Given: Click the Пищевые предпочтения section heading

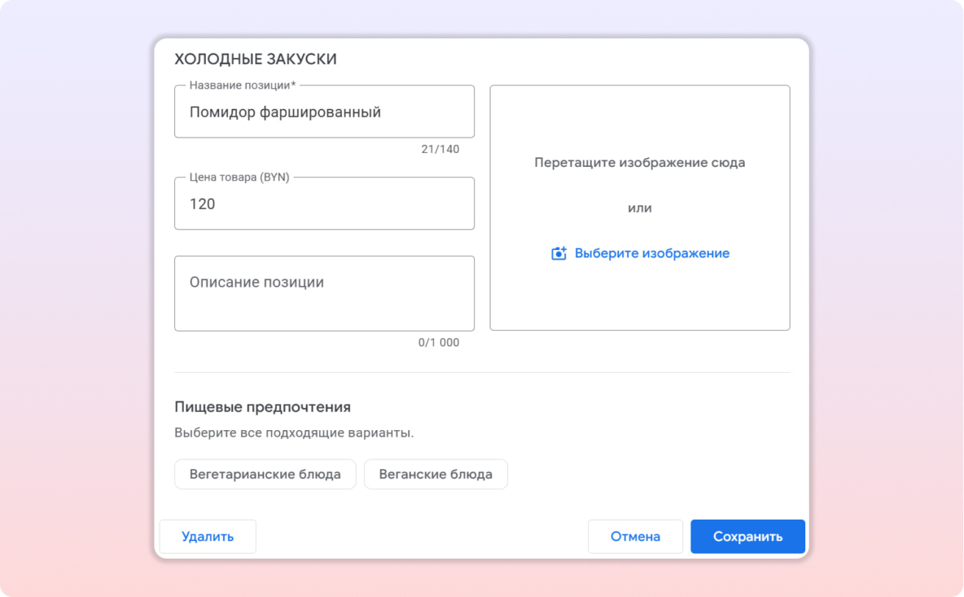Looking at the screenshot, I should (262, 407).
